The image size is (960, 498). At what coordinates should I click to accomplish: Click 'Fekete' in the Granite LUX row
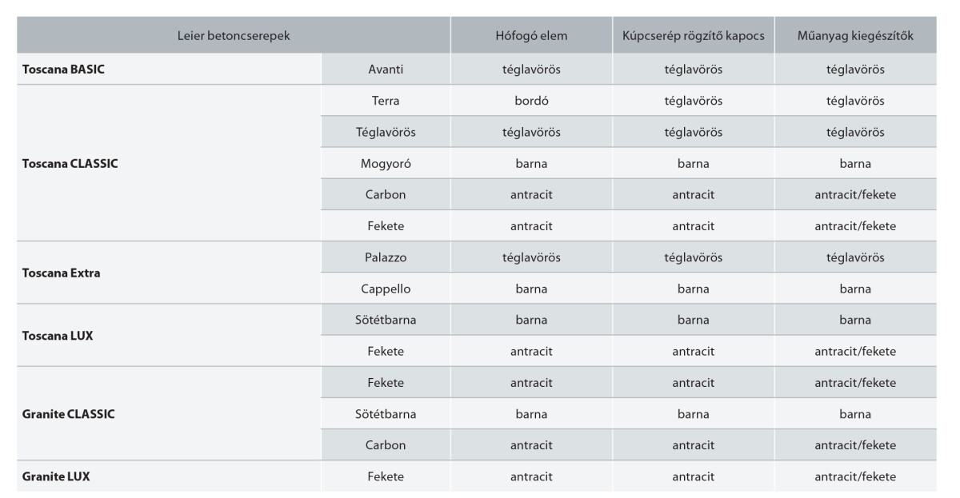(386, 477)
